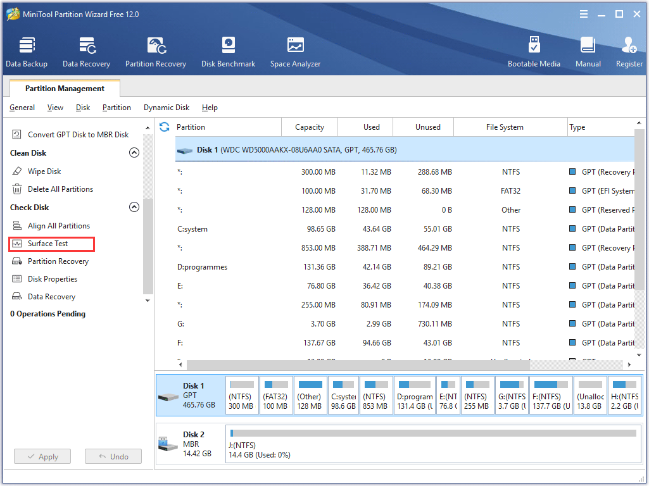Open the General menu
The width and height of the screenshot is (649, 486).
pyautogui.click(x=22, y=108)
